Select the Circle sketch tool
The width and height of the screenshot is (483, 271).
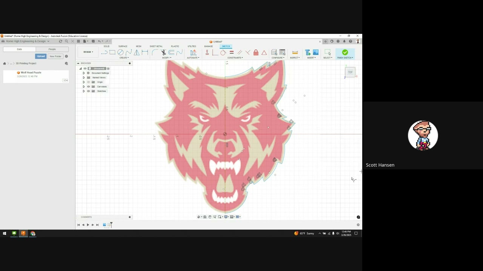tap(120, 53)
